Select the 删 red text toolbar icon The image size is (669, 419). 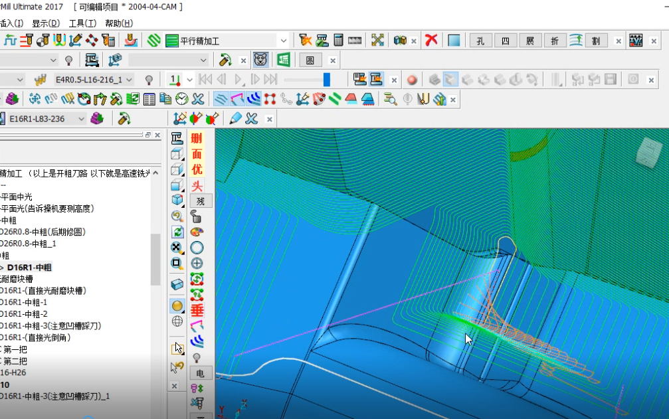click(197, 138)
